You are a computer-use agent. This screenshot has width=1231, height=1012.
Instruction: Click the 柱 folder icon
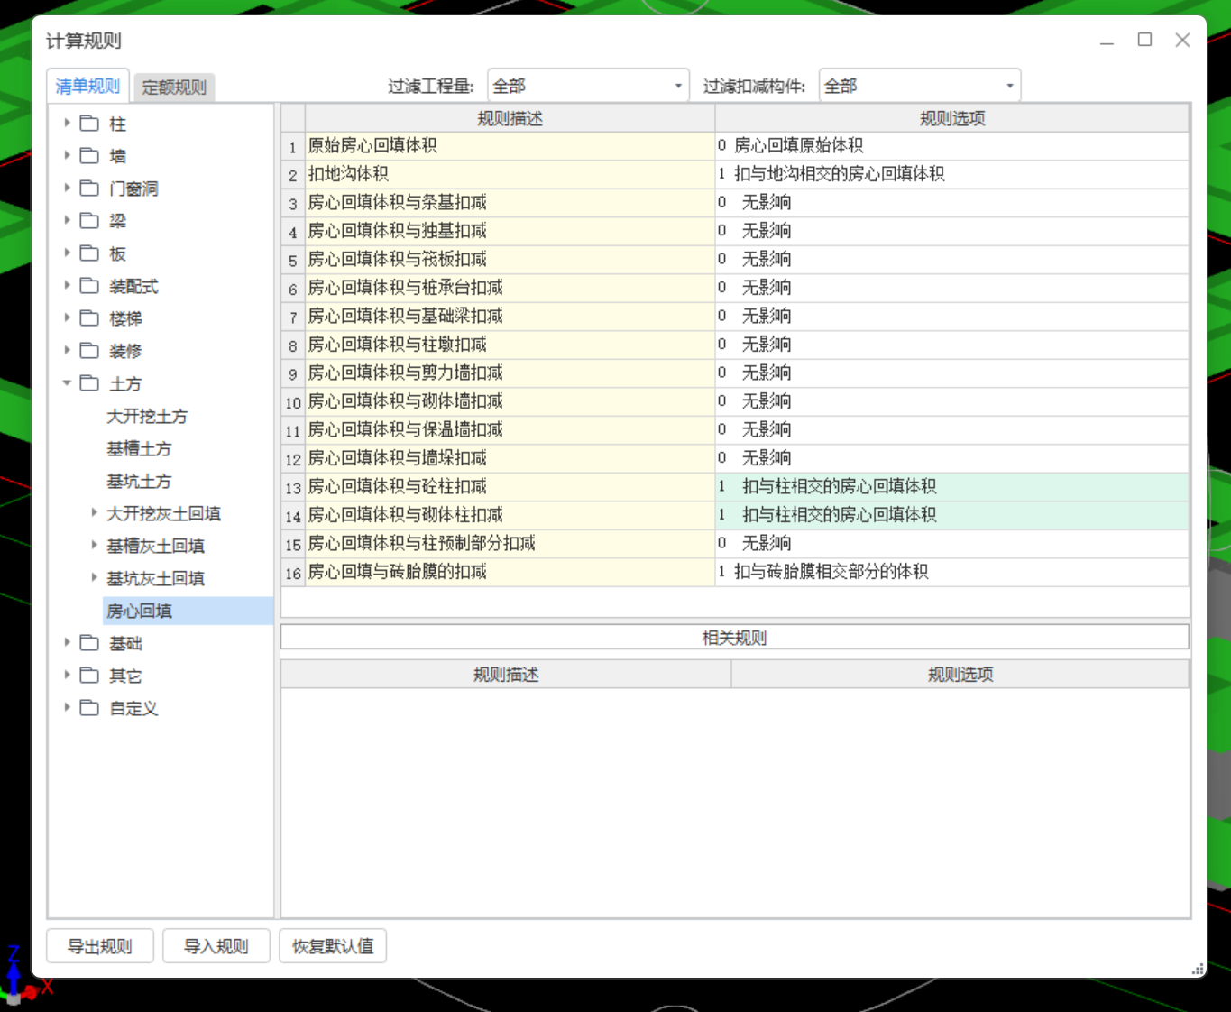tap(89, 124)
